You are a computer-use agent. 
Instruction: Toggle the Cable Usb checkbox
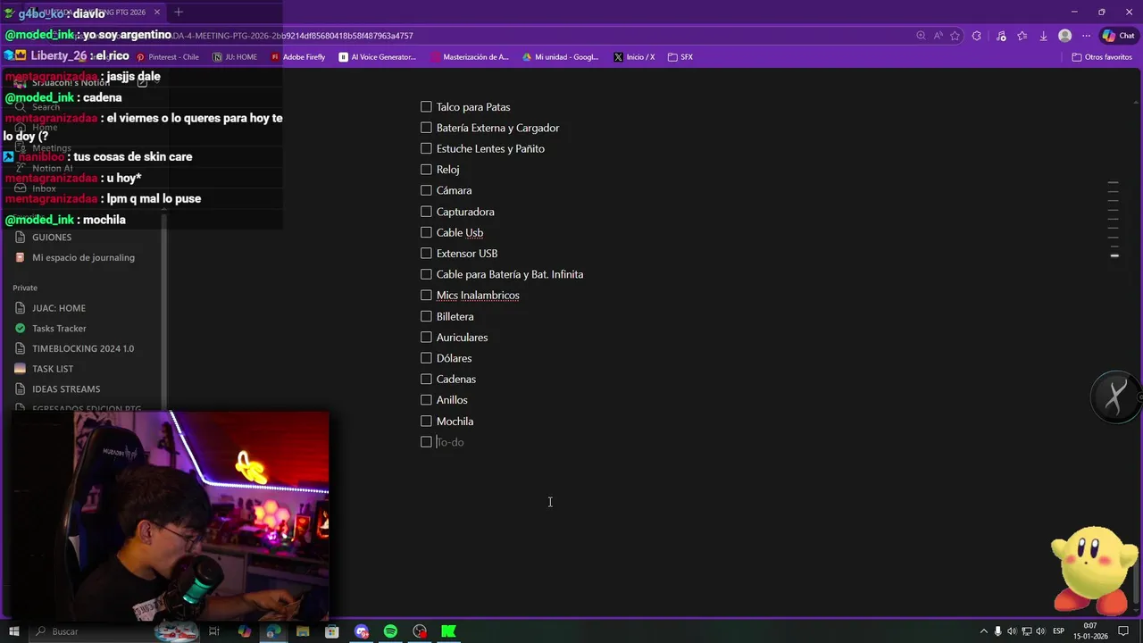click(x=426, y=232)
